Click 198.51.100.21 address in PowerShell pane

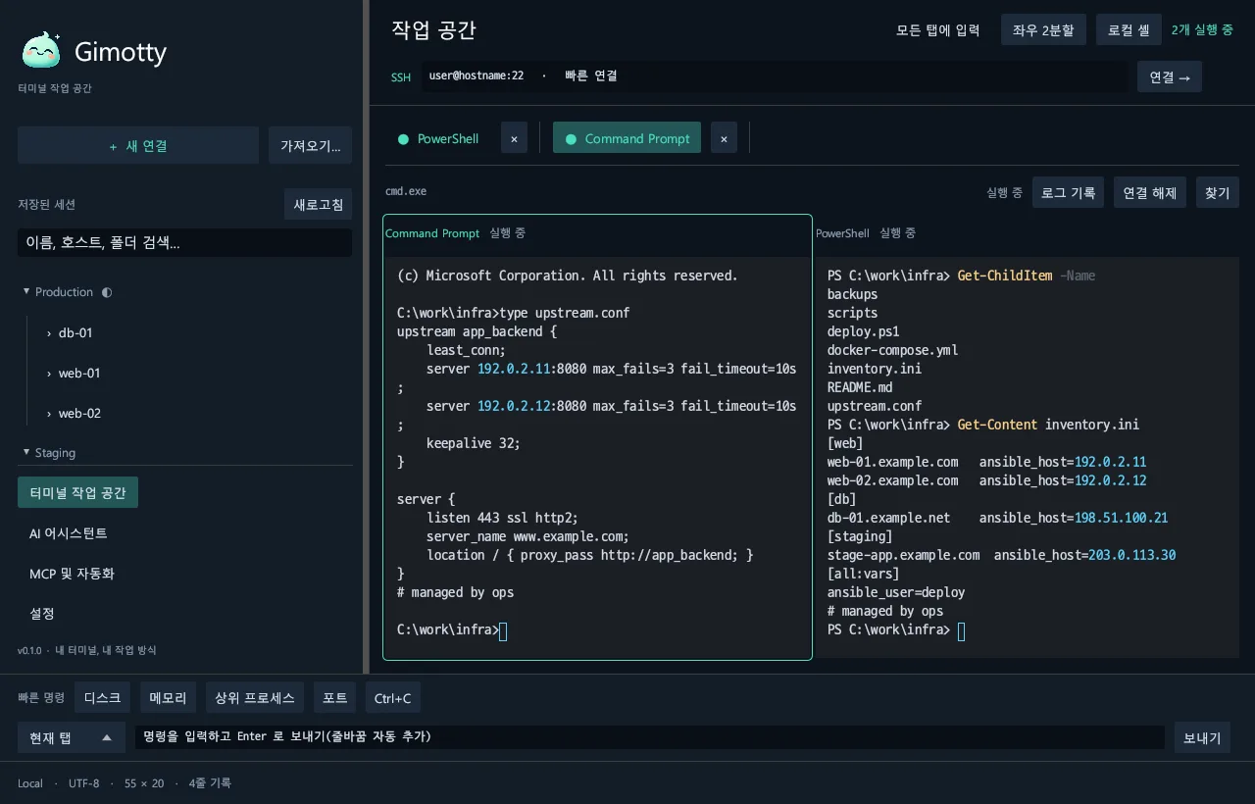pos(1122,518)
